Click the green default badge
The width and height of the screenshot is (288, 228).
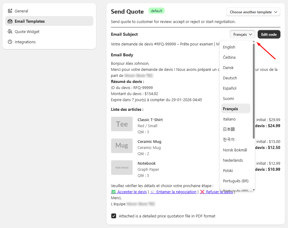(x=156, y=11)
